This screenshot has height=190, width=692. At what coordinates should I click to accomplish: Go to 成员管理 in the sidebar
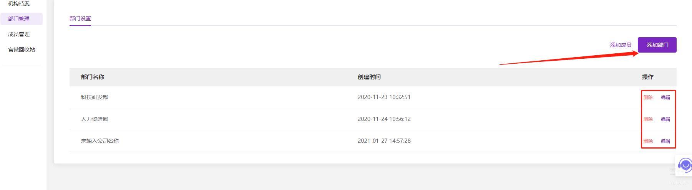(19, 34)
